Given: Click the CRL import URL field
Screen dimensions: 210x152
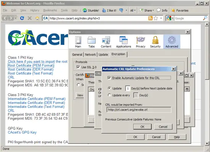Looking at the screenshot, I should tap(139, 110).
